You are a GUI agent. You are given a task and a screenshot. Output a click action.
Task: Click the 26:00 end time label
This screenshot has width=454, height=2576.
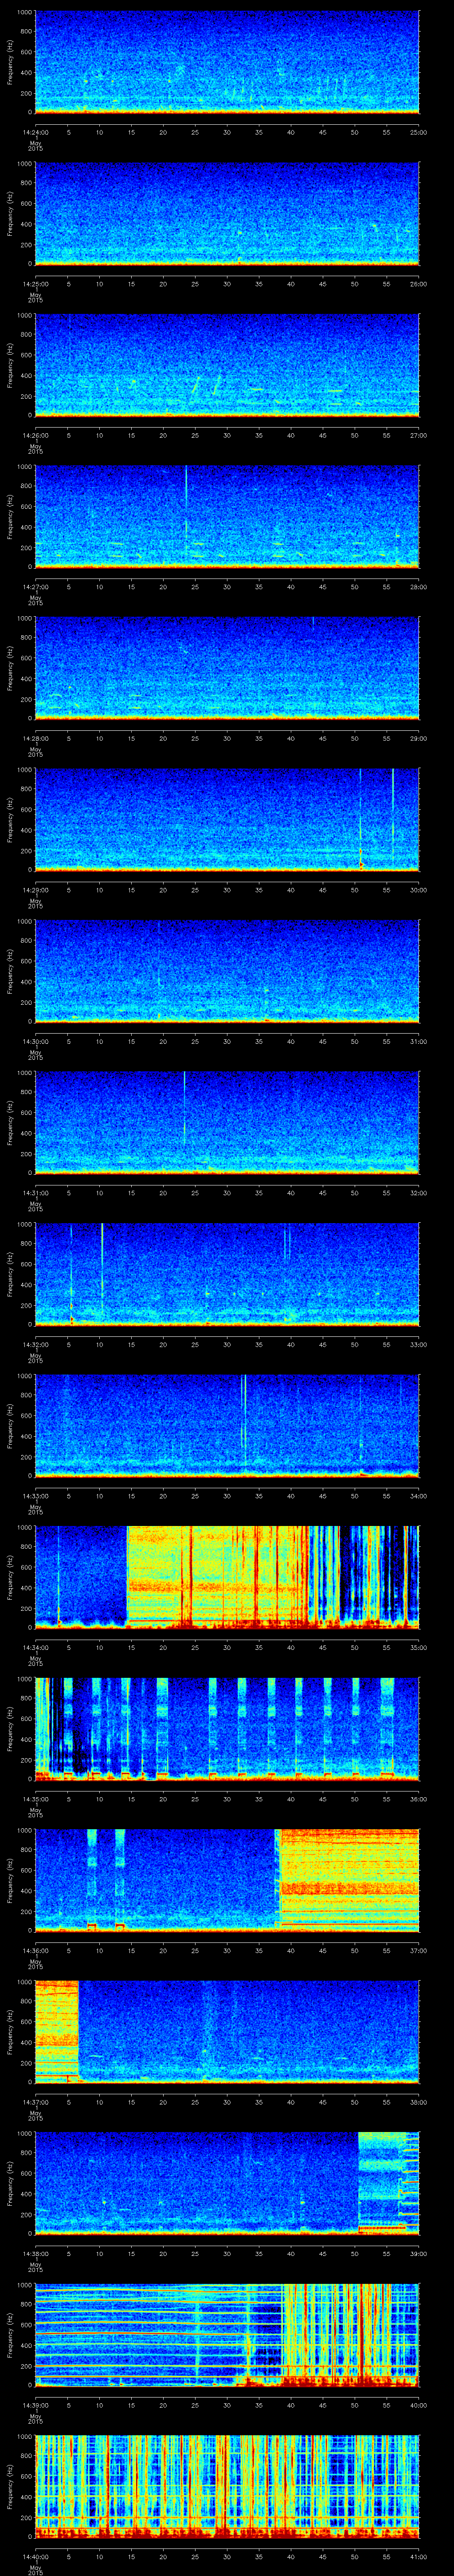418,284
